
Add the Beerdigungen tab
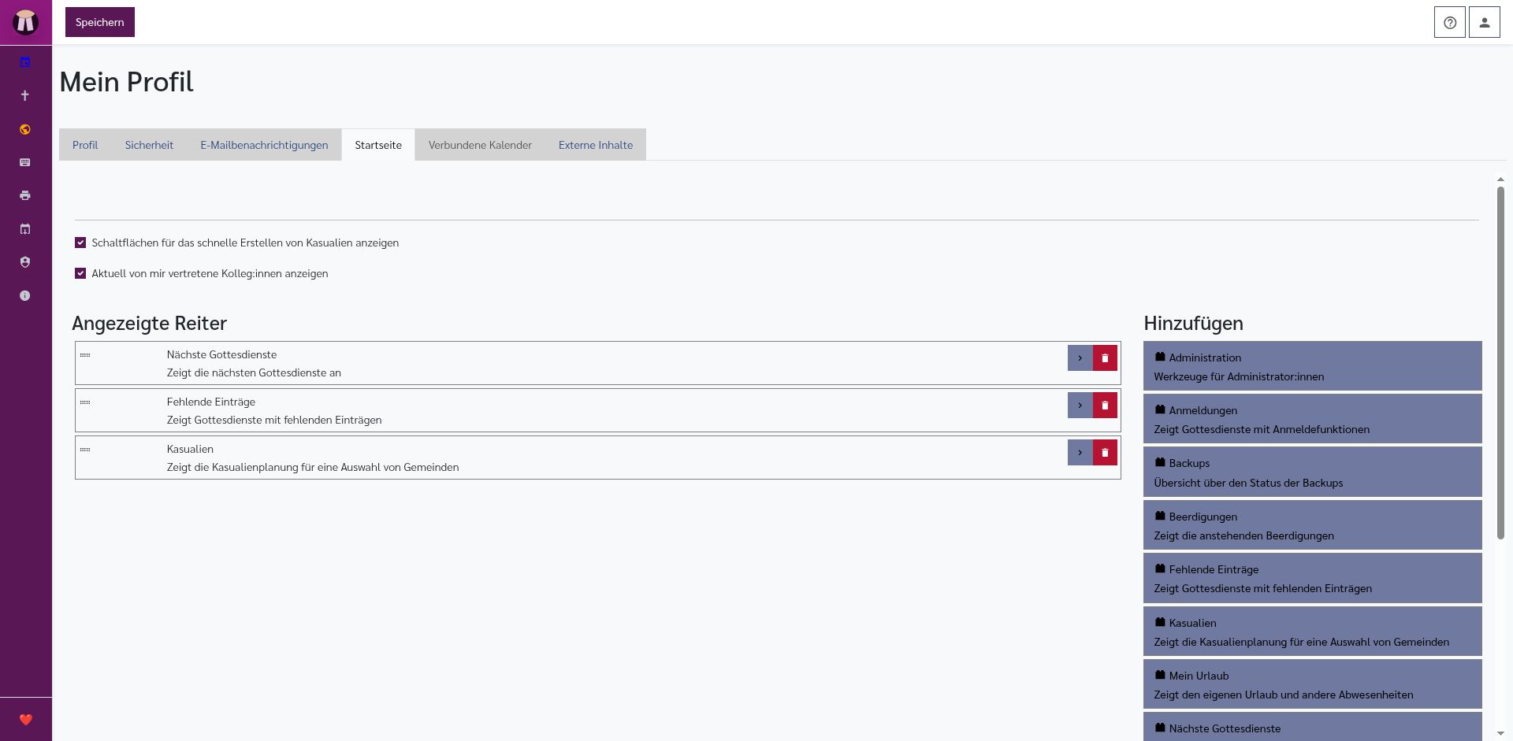pyautogui.click(x=1312, y=525)
